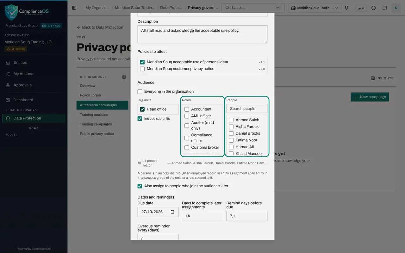405x253 pixels.
Task: Open the Meridian Souq Trading entity switcher
Action: pos(315,8)
